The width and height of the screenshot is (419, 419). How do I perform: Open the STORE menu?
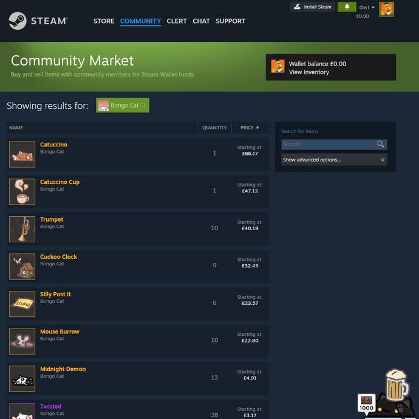104,21
